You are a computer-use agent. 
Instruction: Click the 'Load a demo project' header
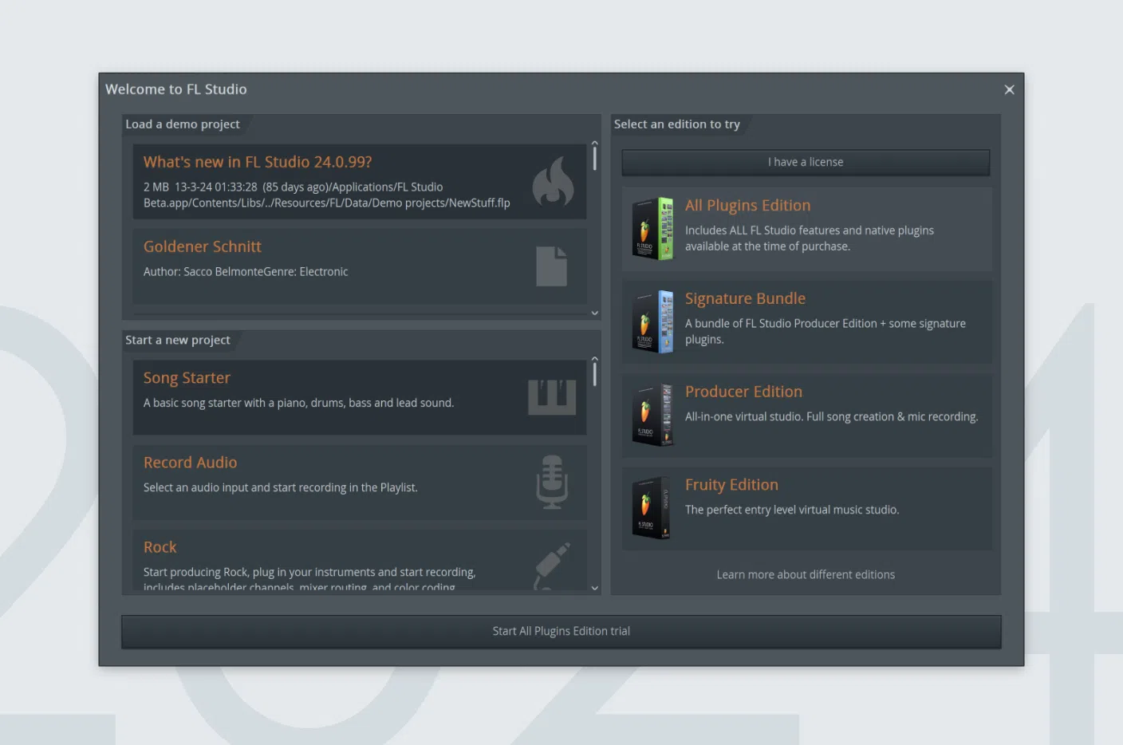coord(182,124)
